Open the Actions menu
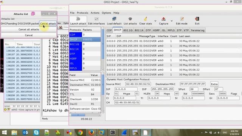 (95, 13)
